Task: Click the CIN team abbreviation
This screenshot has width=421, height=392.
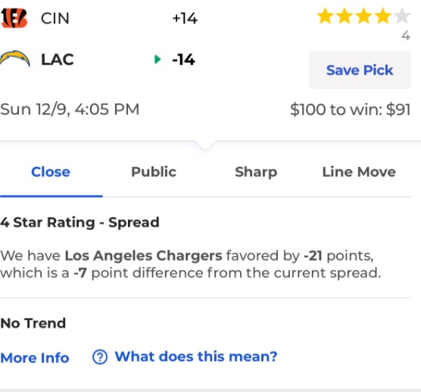Action: click(x=55, y=18)
